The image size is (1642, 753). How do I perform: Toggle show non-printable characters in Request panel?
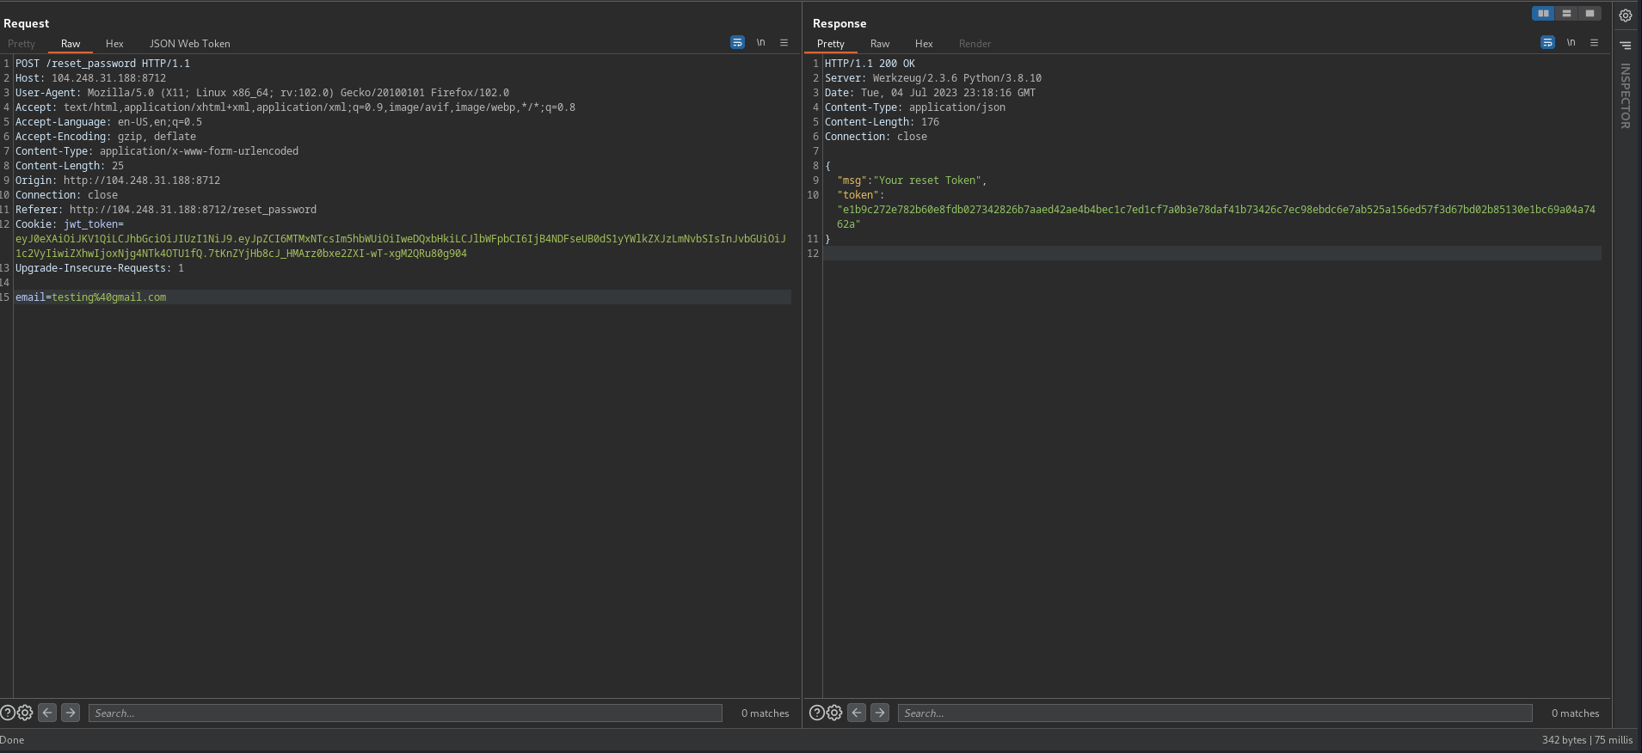760,42
